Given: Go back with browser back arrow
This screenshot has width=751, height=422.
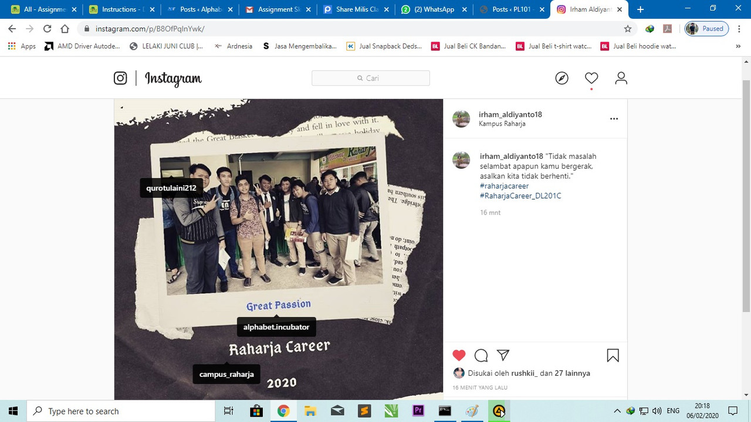Looking at the screenshot, I should (x=12, y=29).
